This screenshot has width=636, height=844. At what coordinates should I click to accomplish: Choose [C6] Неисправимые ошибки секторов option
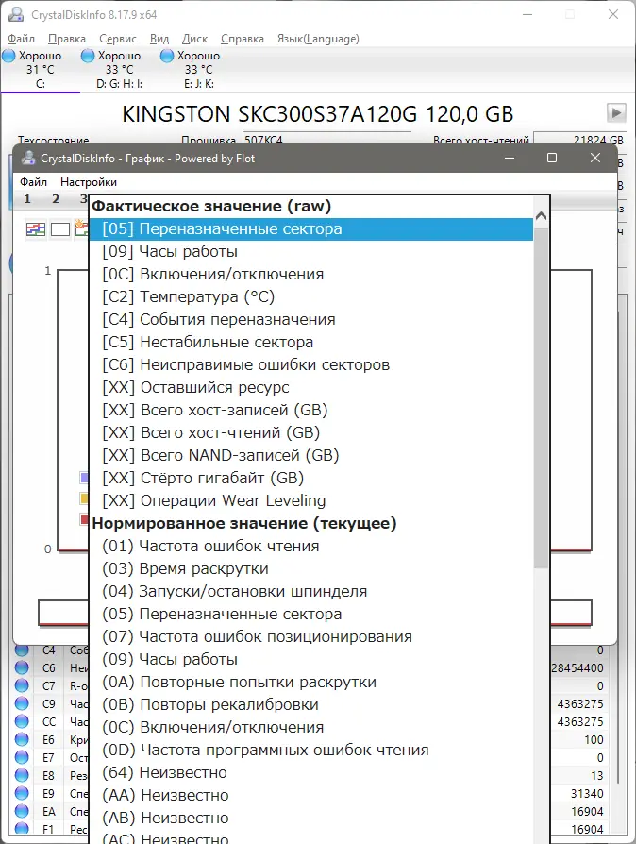(311, 365)
